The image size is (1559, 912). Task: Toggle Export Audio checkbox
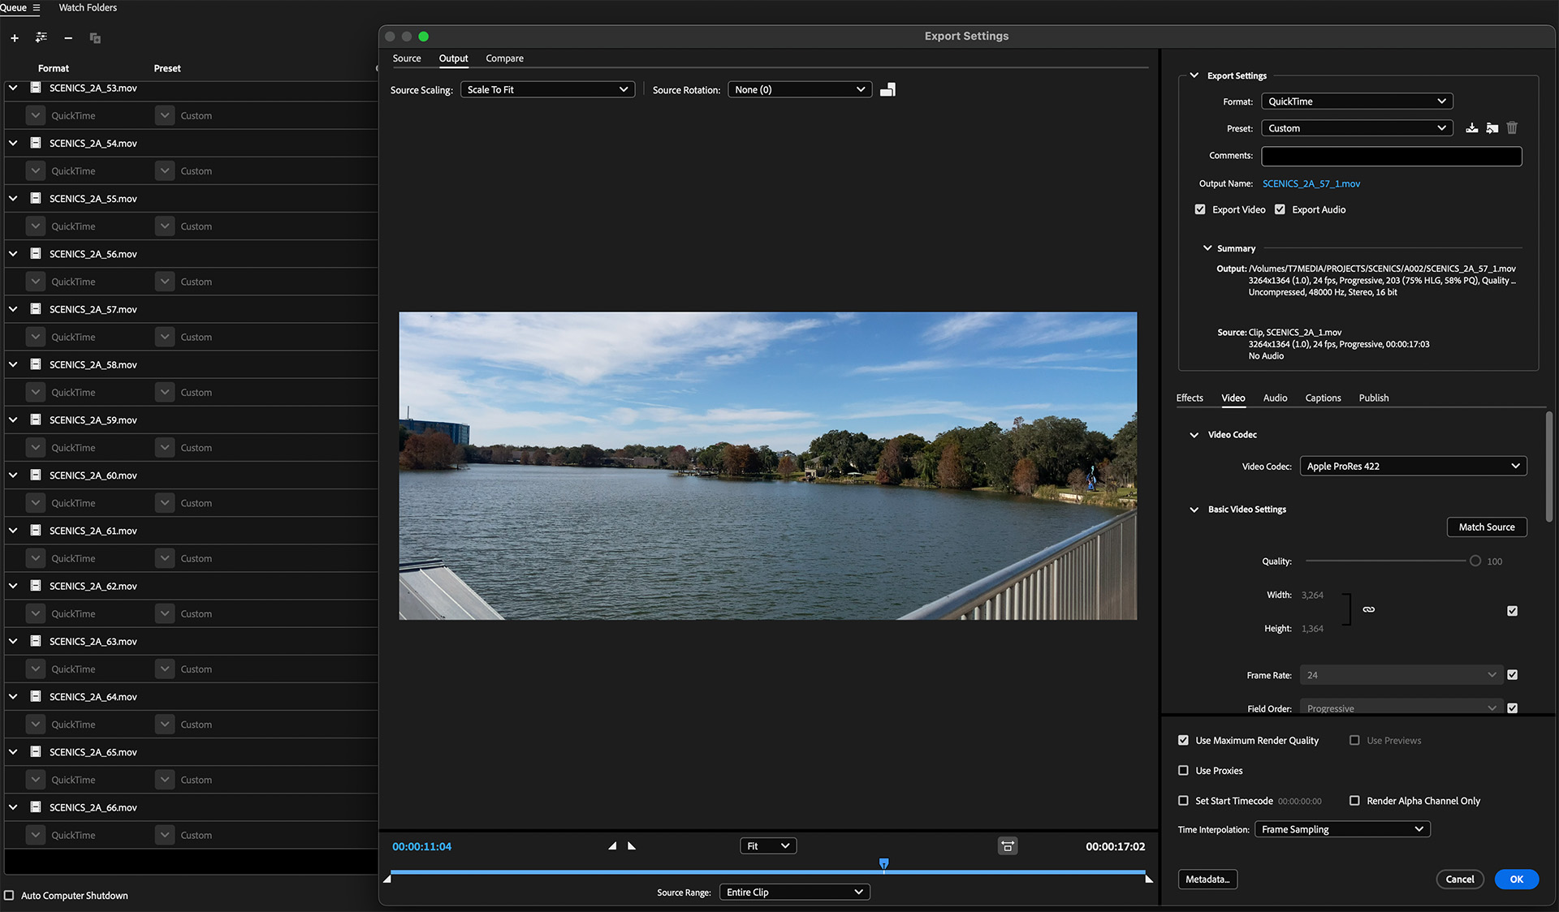[1279, 209]
